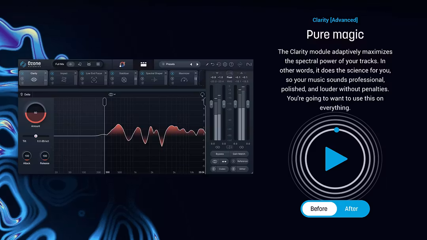
Task: Open the Clarity module preset list icon
Action: [x=23, y=83]
